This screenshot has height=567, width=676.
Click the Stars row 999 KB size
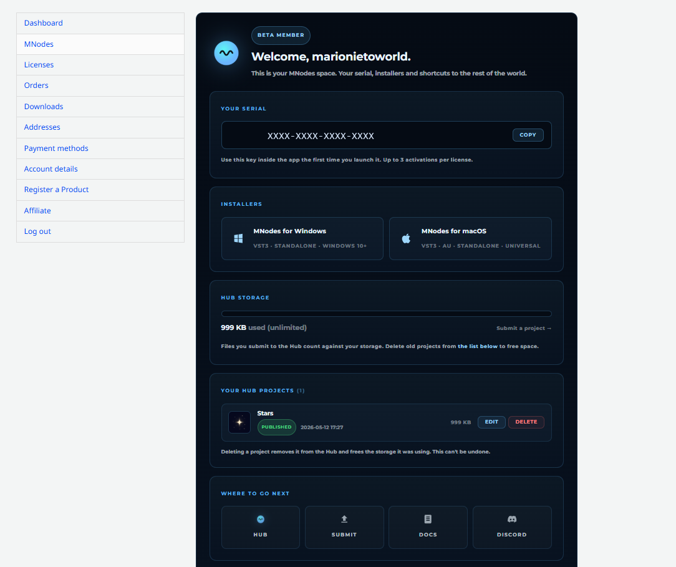(460, 422)
